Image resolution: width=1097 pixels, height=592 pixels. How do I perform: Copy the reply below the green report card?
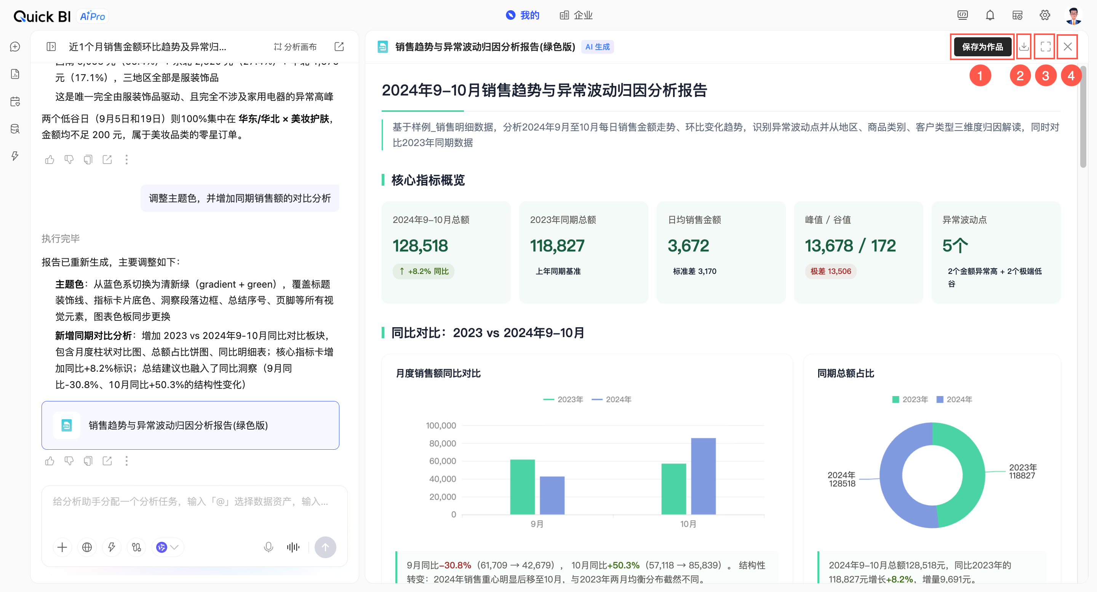coord(88,461)
